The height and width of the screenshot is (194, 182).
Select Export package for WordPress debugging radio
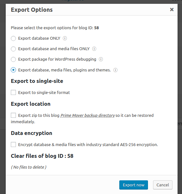(x=13, y=59)
